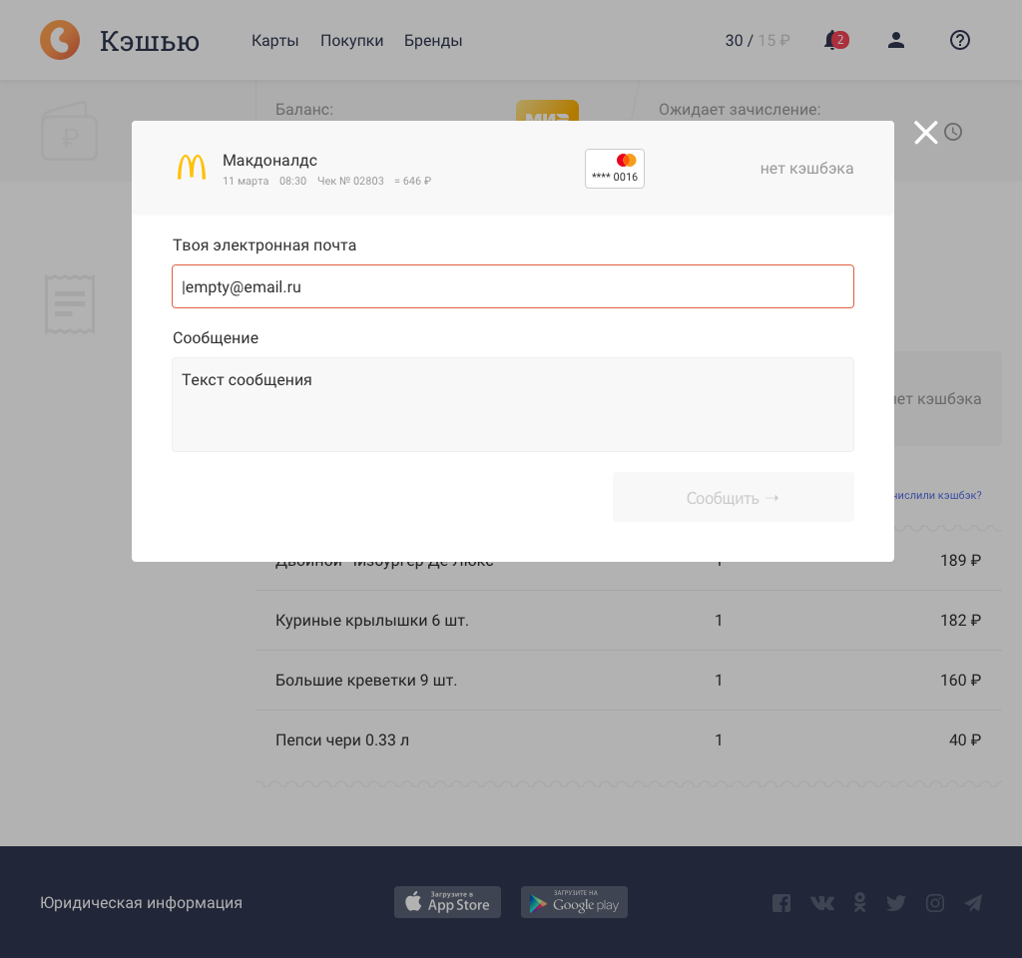The height and width of the screenshot is (958, 1022).
Task: Click the 182 ₽ price value
Action: click(x=960, y=621)
